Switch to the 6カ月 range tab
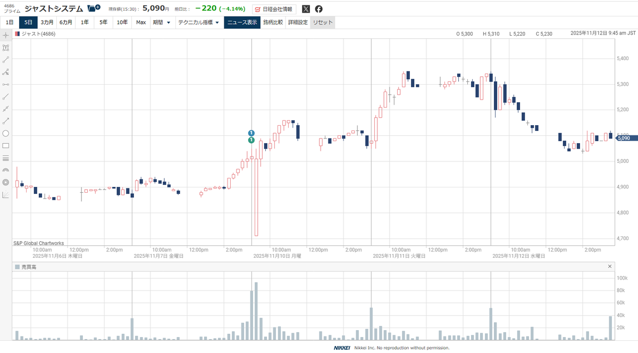Viewport: 638px width, 353px height. (x=66, y=22)
